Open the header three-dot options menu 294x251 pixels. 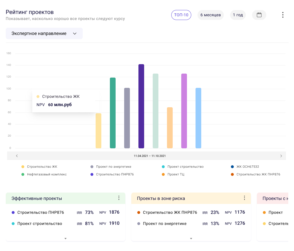(x=283, y=15)
